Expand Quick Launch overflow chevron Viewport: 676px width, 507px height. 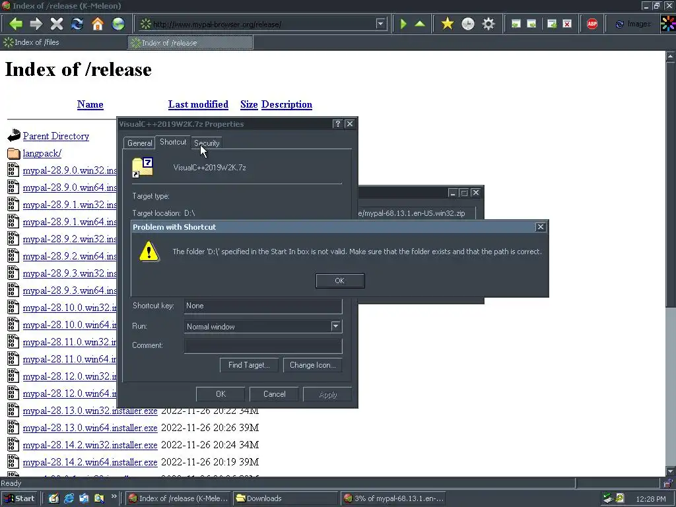coord(114,496)
